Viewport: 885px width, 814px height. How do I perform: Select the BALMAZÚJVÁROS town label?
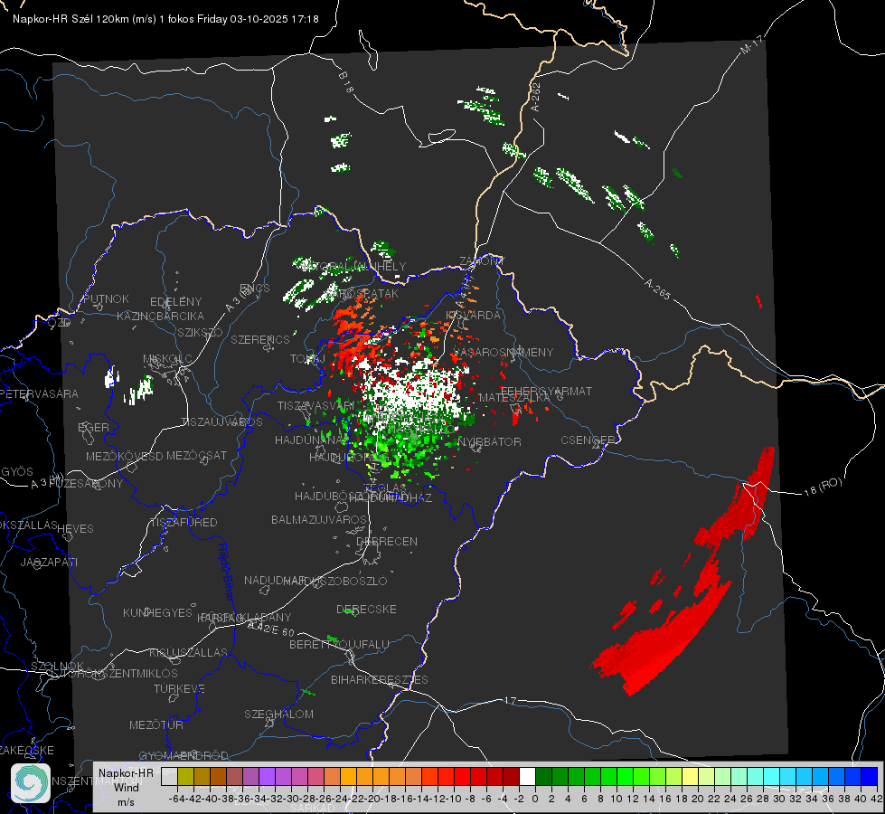coord(319,519)
